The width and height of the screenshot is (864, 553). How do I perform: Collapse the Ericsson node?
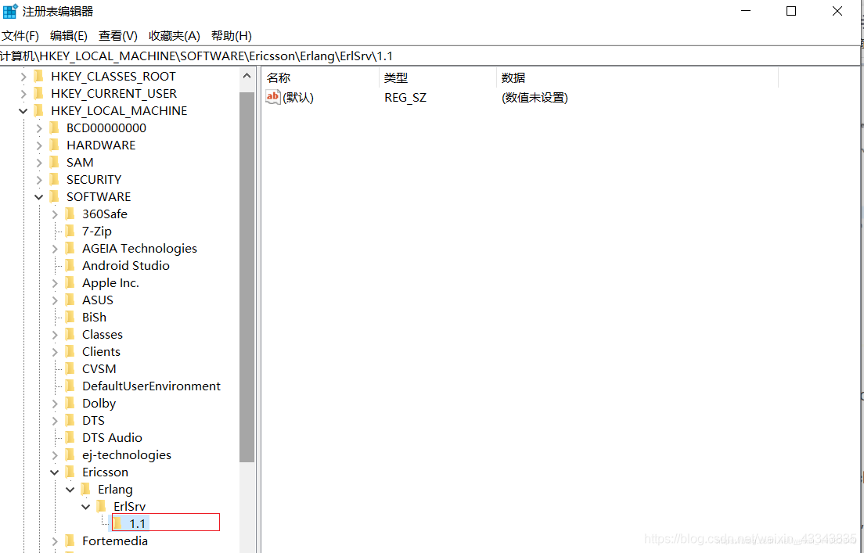coord(55,472)
